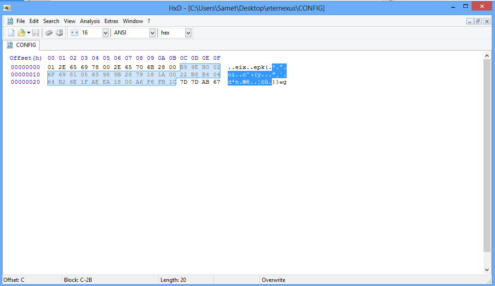Image resolution: width=495 pixels, height=286 pixels.
Task: Open the ANSI charset dropdown
Action: click(x=152, y=33)
